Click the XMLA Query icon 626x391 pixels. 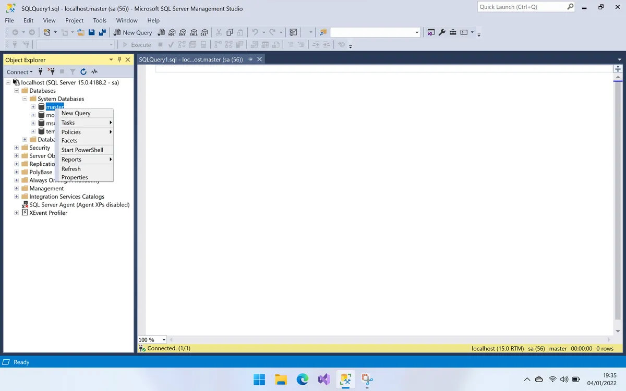pos(194,32)
